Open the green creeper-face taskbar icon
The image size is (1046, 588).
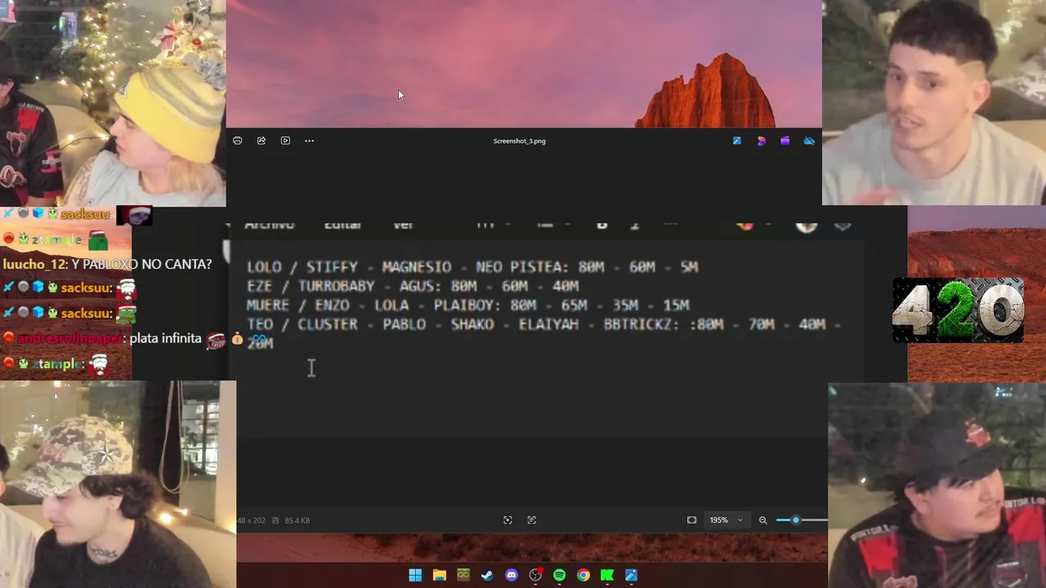point(463,575)
